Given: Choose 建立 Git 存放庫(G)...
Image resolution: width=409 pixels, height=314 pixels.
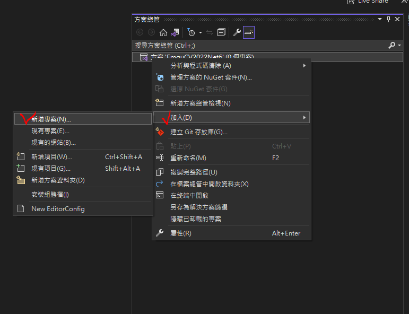Looking at the screenshot, I should click(x=232, y=132).
